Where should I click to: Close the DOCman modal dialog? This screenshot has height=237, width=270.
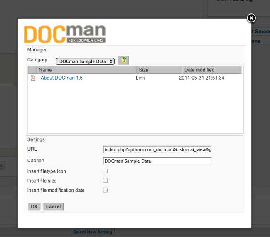click(x=251, y=18)
